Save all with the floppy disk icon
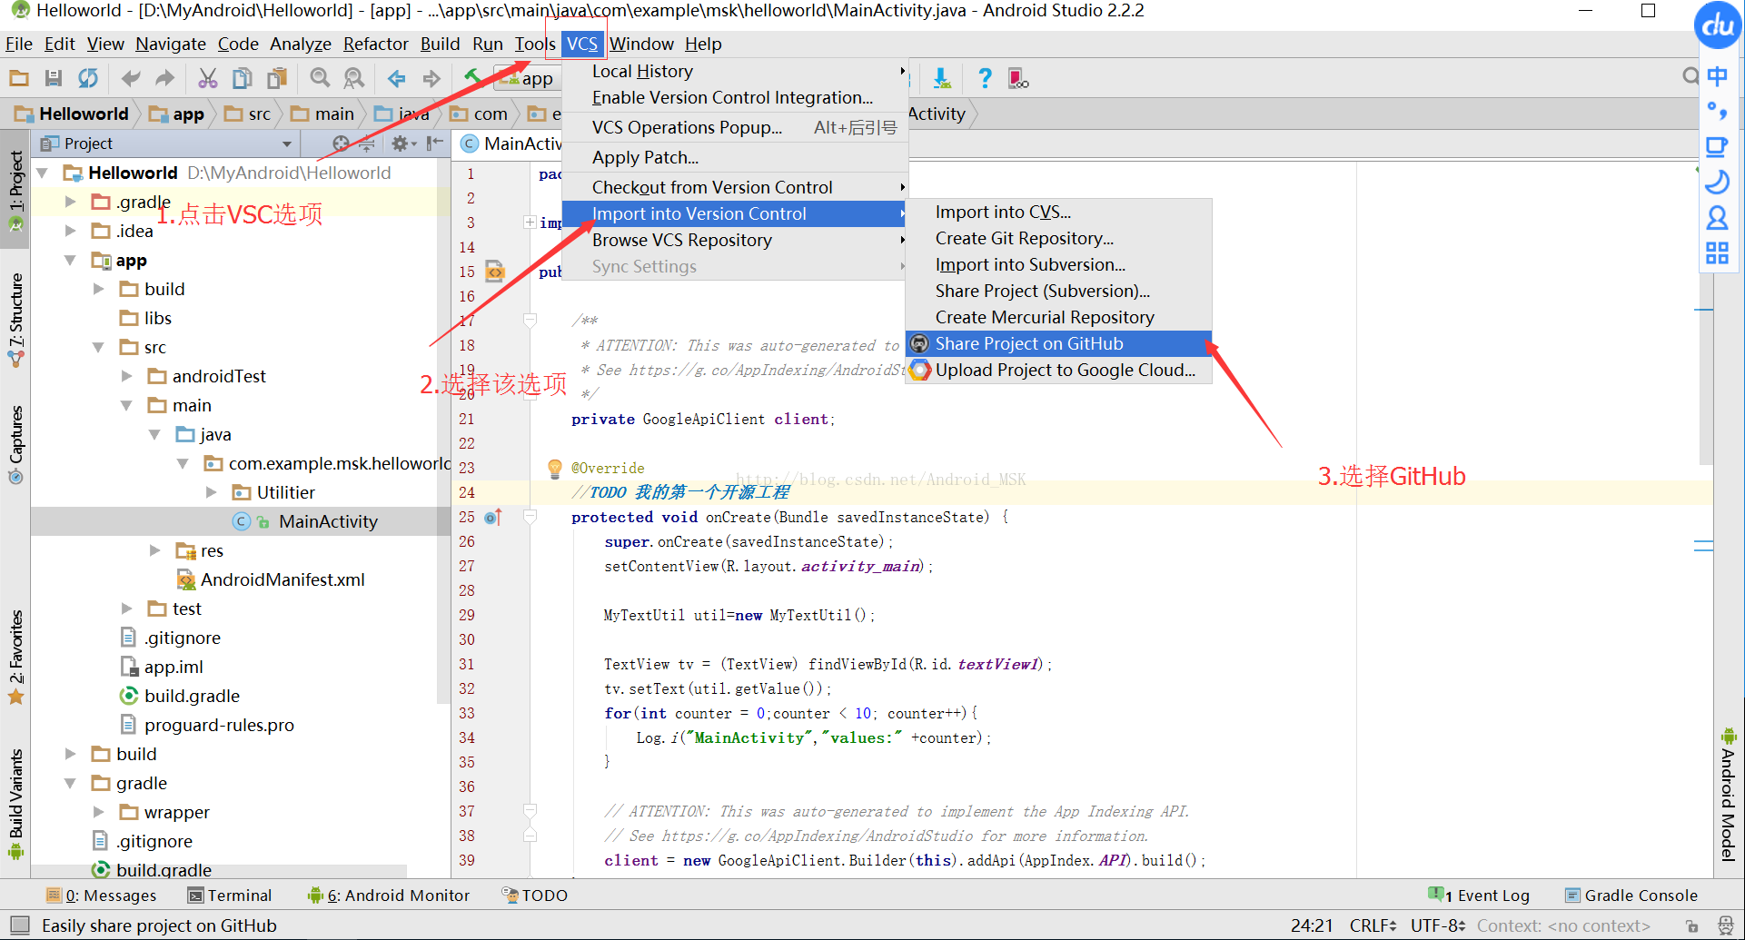This screenshot has width=1745, height=940. pos(54,79)
